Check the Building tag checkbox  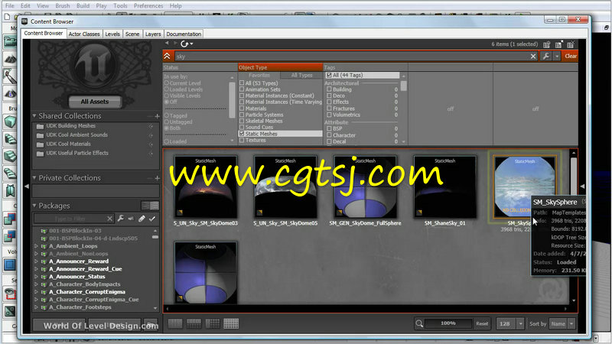(329, 89)
